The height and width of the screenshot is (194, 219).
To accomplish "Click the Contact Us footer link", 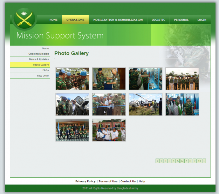I will coord(128,181).
